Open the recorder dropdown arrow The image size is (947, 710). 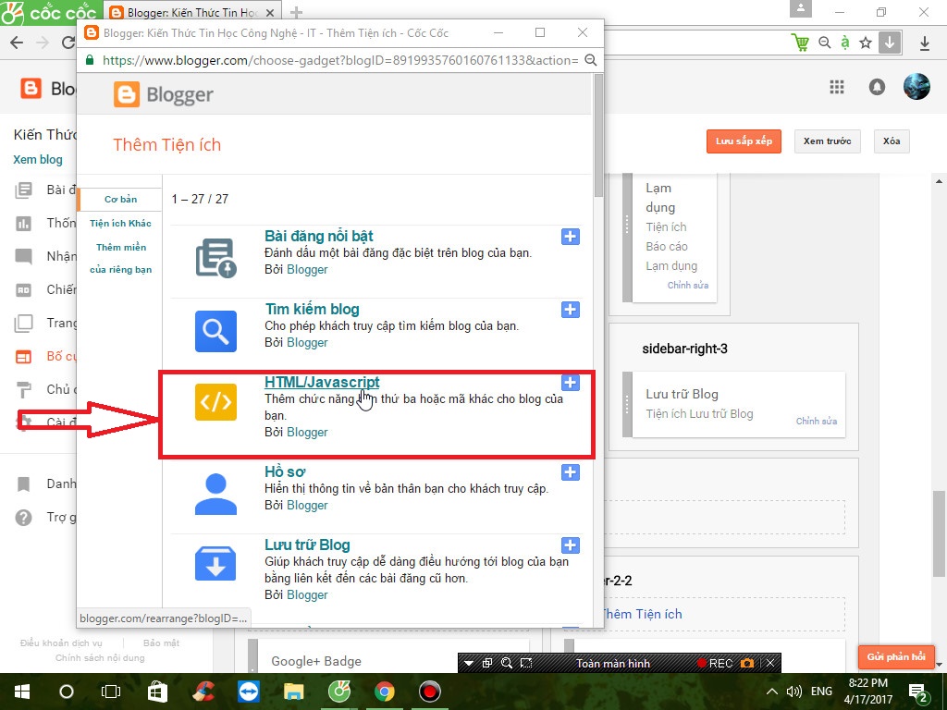(468, 663)
